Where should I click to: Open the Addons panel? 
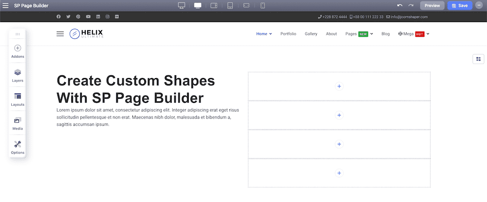coord(18,51)
